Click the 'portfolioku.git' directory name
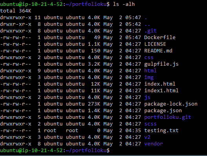The width and height of the screenshot is (207, 156). point(168,117)
